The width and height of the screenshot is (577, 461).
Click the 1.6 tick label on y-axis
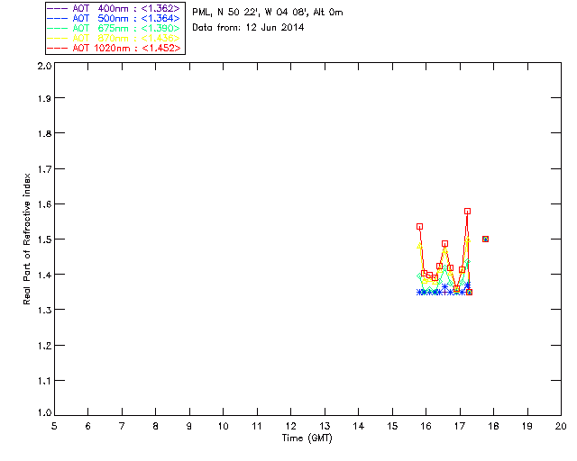click(44, 204)
